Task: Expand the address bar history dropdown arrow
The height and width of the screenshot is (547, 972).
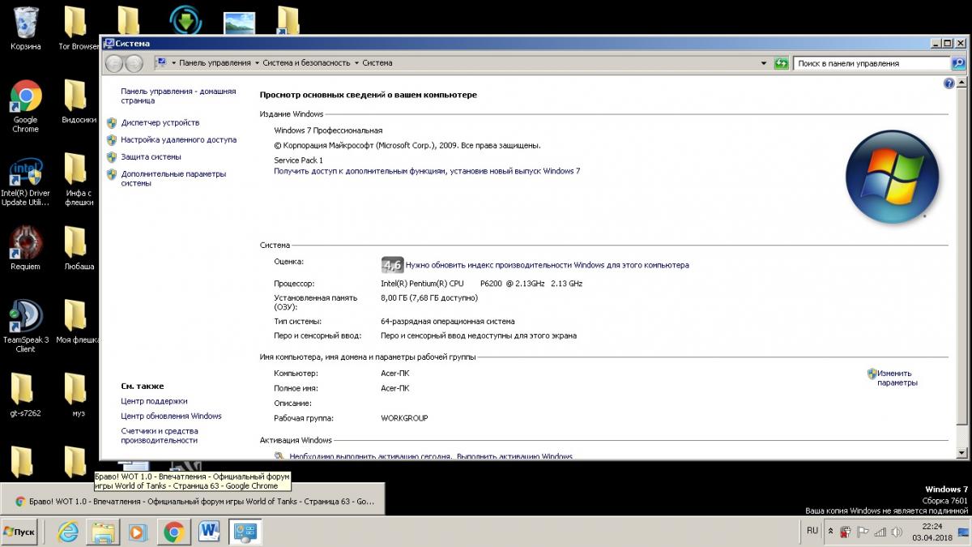Action: (764, 63)
